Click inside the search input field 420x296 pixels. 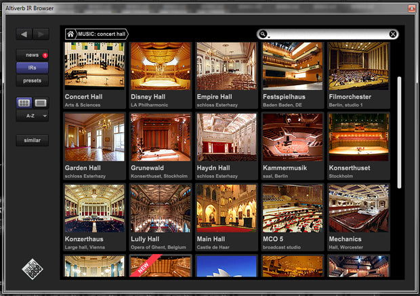coord(328,34)
